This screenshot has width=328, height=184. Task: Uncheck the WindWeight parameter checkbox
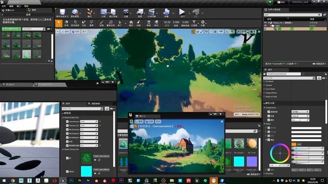coord(67,137)
